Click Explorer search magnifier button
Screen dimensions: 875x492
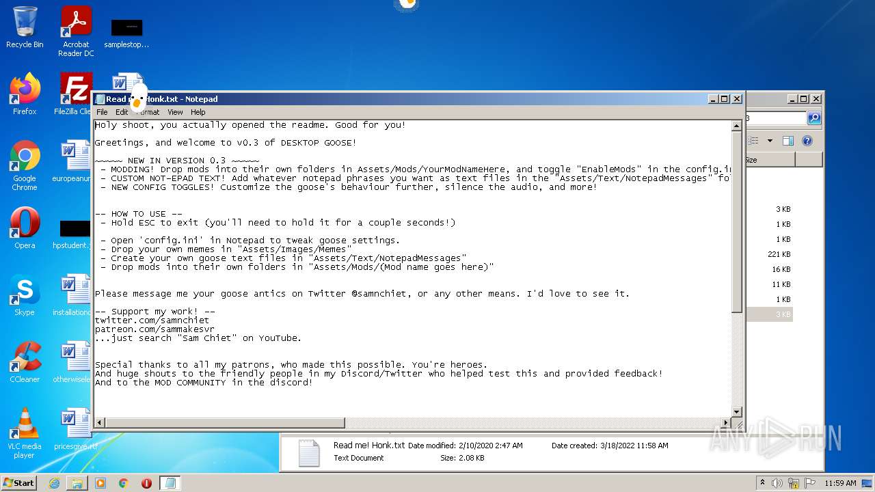pos(814,118)
